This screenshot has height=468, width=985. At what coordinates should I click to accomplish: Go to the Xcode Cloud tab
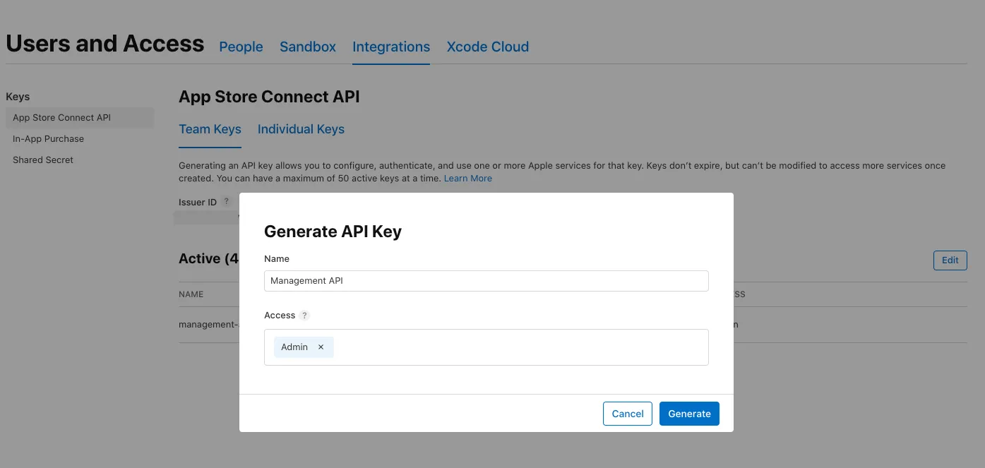[487, 47]
